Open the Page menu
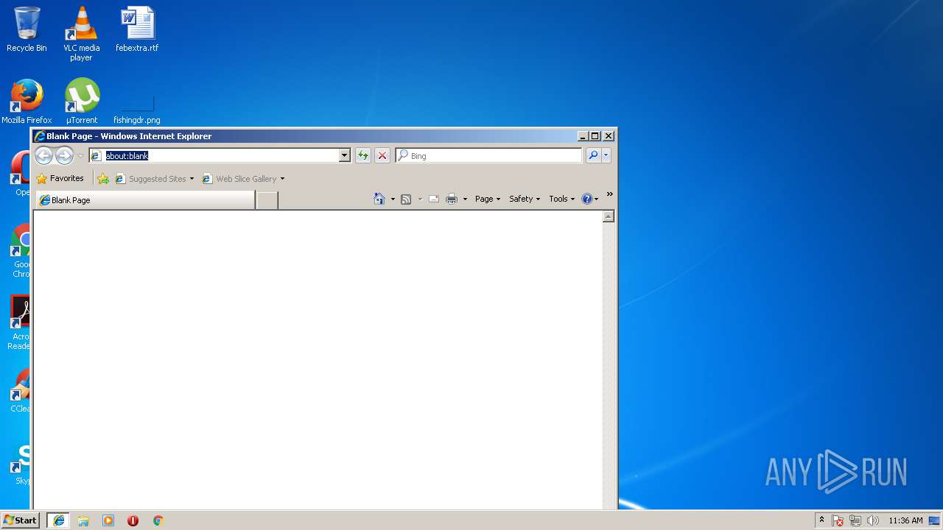This screenshot has height=530, width=943. [488, 199]
